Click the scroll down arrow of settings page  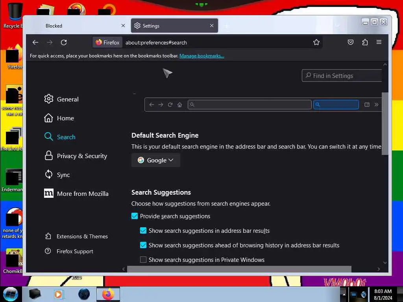pyautogui.click(x=385, y=263)
